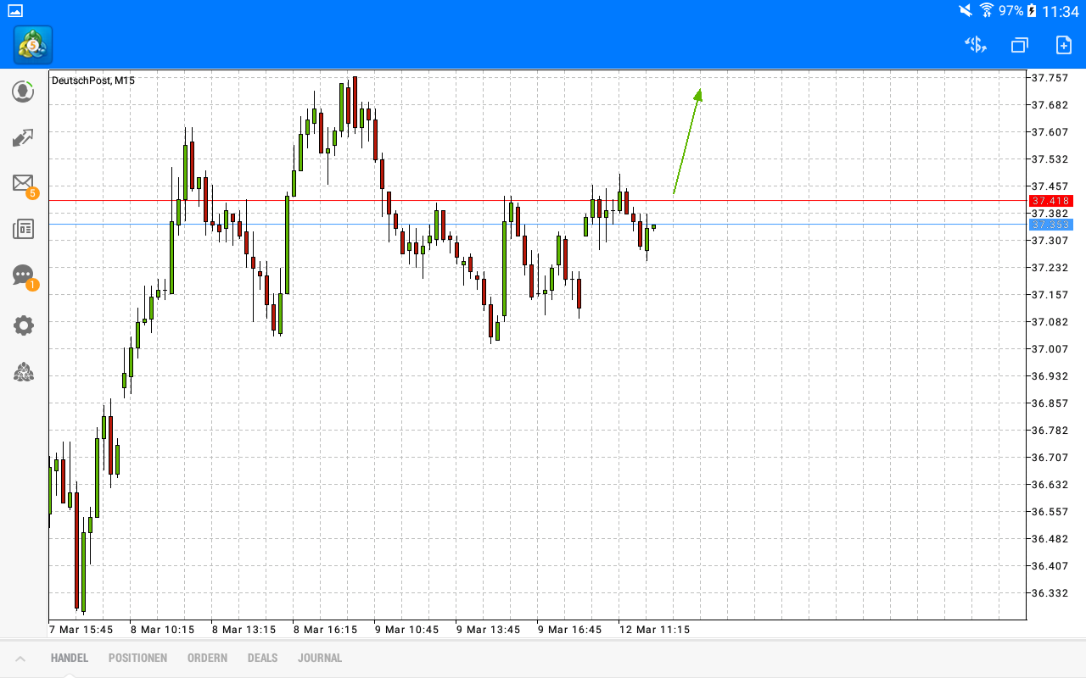This screenshot has width=1086, height=678.
Task: Open the DEALS tab
Action: (x=262, y=657)
